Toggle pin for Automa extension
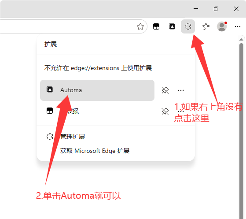The width and height of the screenshot is (246, 219). 165,90
